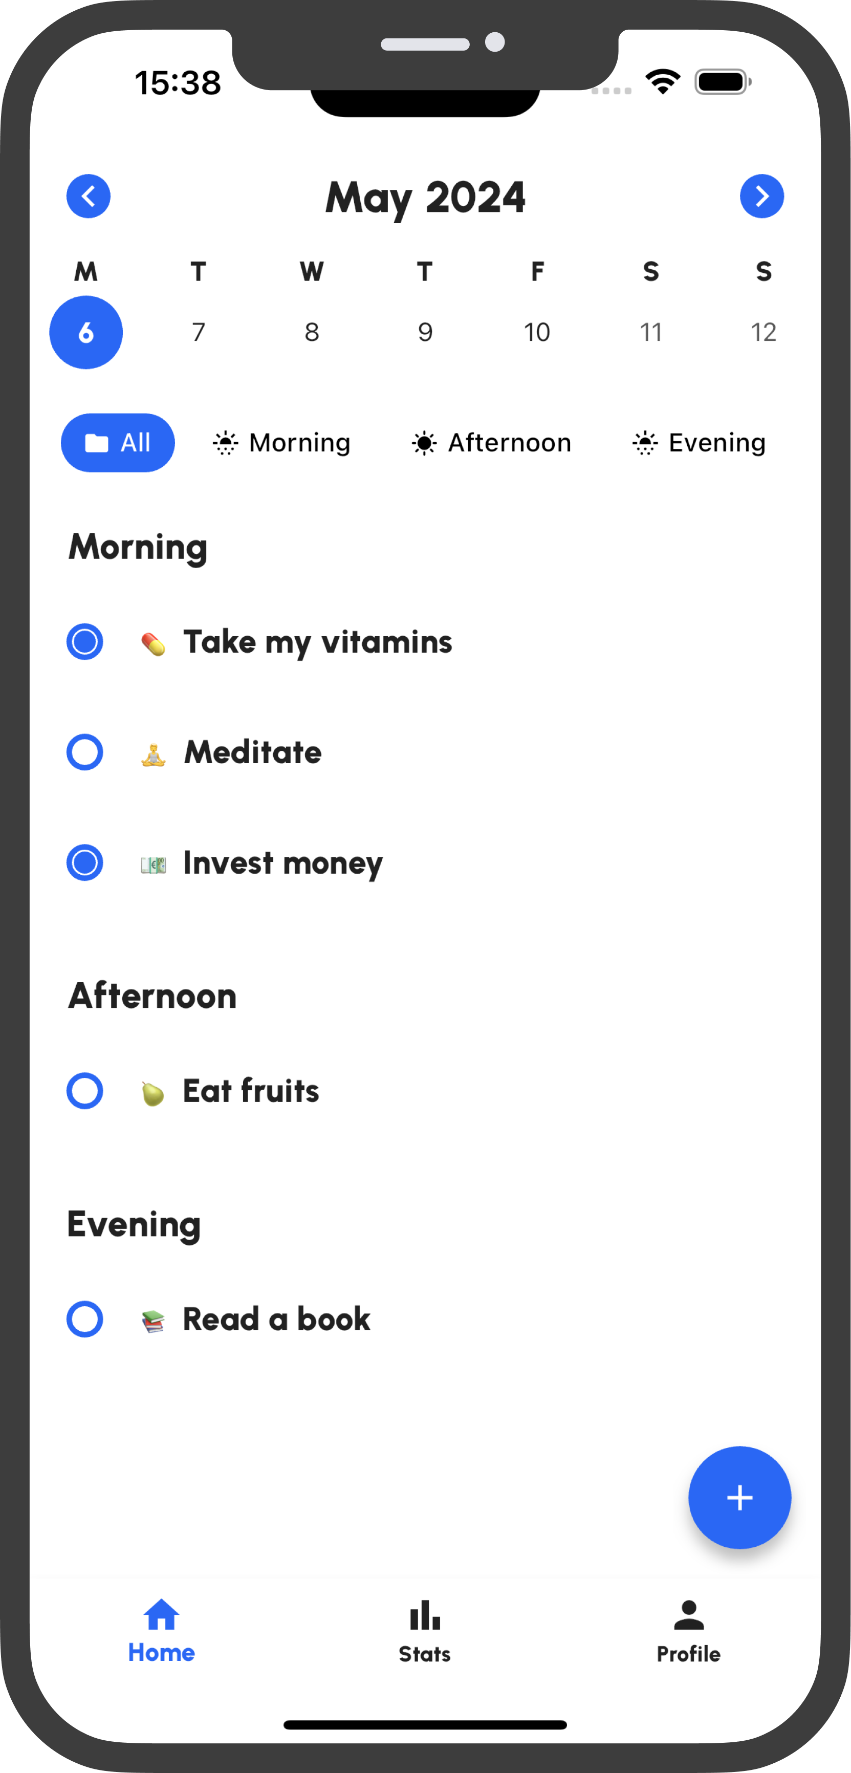Toggle the Invest money completion circle
Screen dimensions: 851x1773
click(84, 862)
